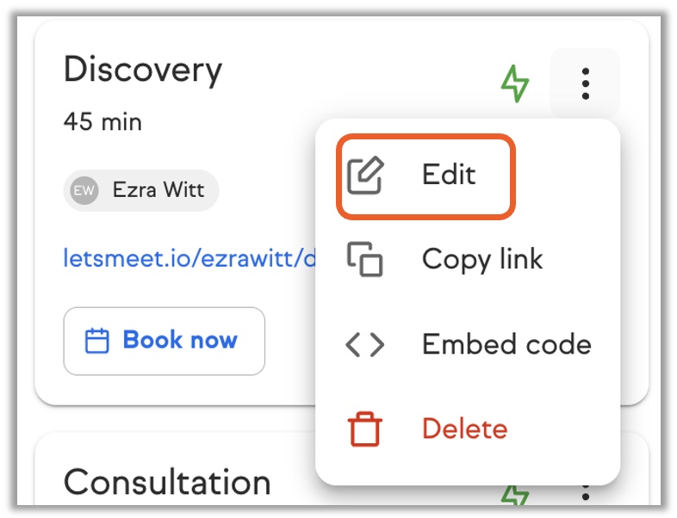Viewport: 677px width, 518px height.
Task: Click the Discovery meeting title
Action: click(143, 69)
